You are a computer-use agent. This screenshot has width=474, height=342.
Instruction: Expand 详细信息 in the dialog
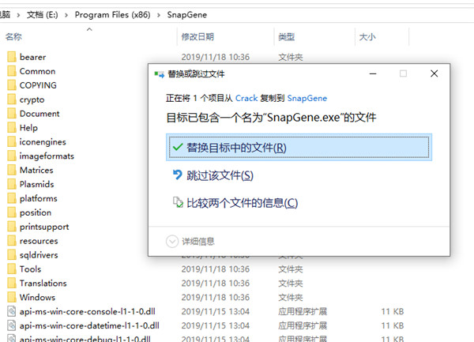click(x=190, y=241)
